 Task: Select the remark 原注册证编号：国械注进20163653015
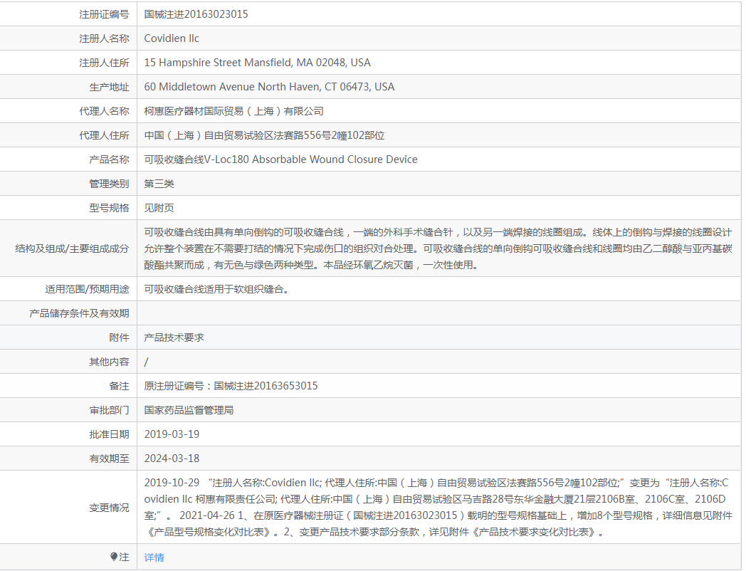[231, 386]
